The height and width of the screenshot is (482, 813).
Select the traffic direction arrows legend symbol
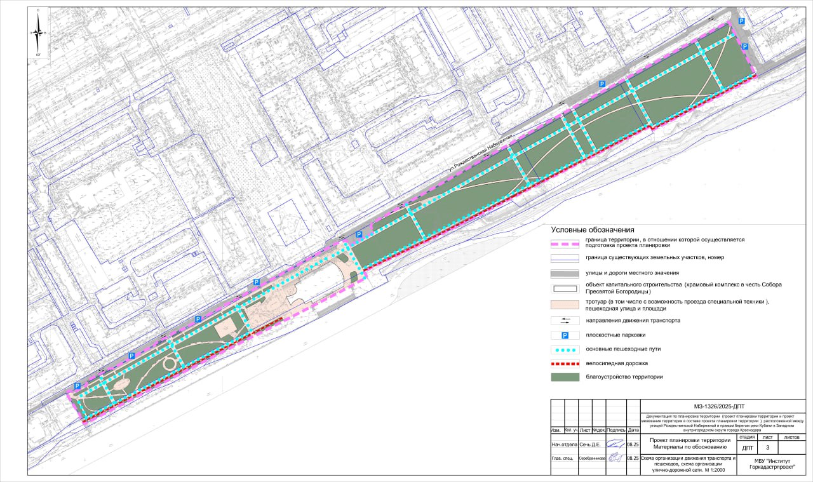pyautogui.click(x=565, y=321)
